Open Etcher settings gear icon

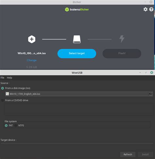(146, 9)
